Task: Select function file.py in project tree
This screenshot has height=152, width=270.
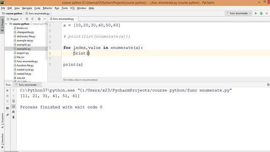Action: point(25,65)
